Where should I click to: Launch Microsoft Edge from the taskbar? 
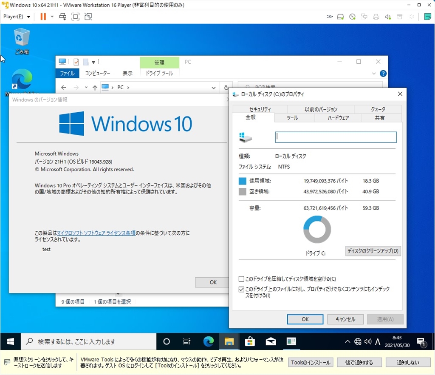[x=208, y=341]
